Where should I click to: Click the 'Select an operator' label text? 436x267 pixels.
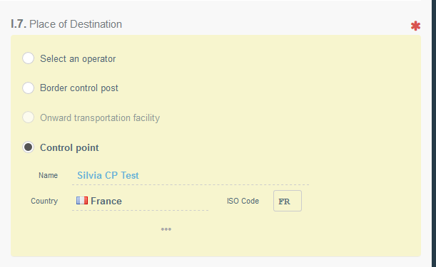[78, 59]
